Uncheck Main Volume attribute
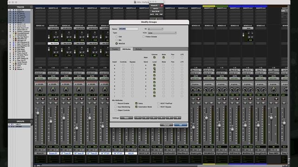Image resolution: width=298 pixels, height=167 pixels. [154, 58]
